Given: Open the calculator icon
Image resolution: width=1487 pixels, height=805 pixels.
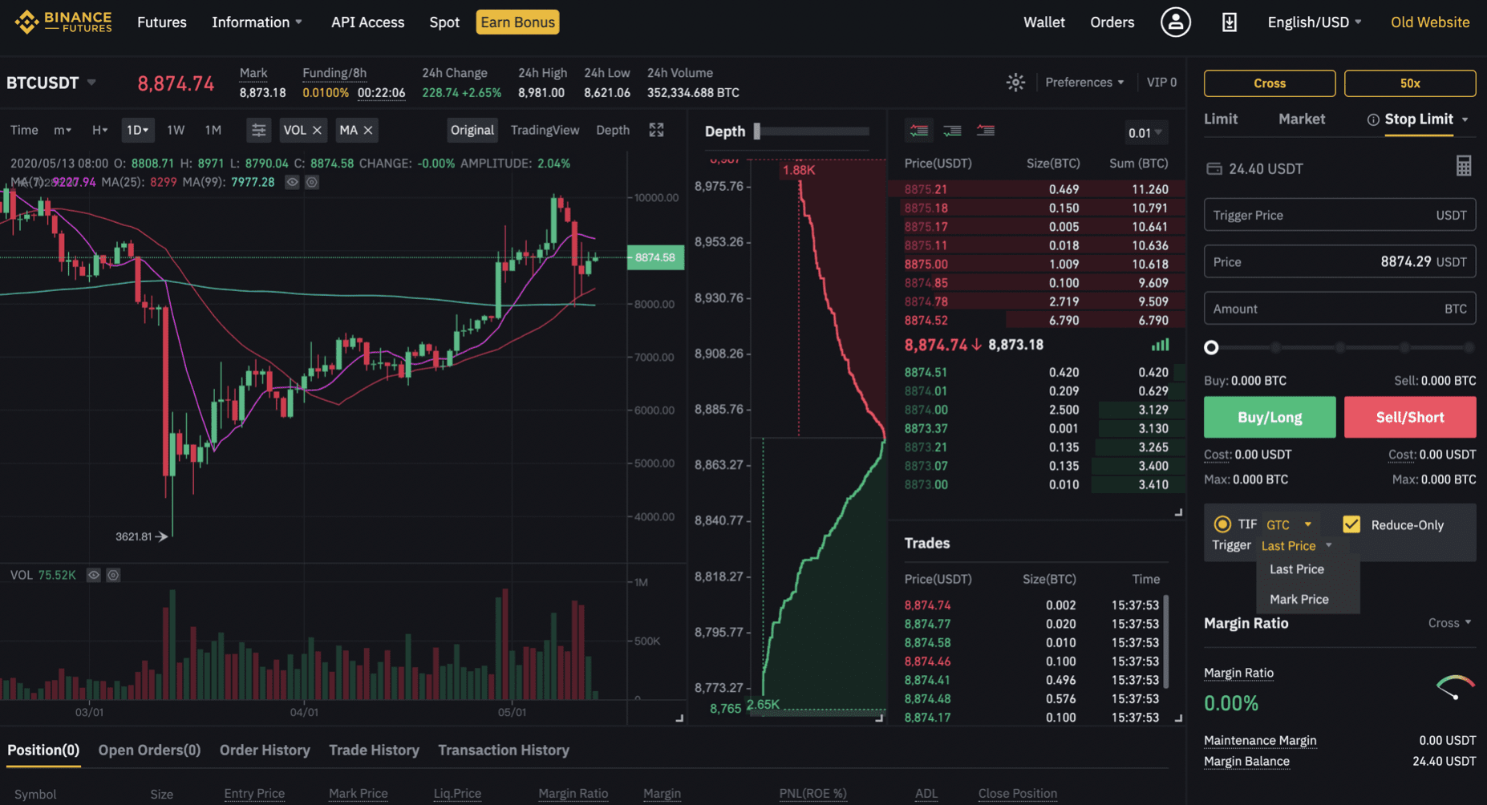Looking at the screenshot, I should pyautogui.click(x=1464, y=166).
